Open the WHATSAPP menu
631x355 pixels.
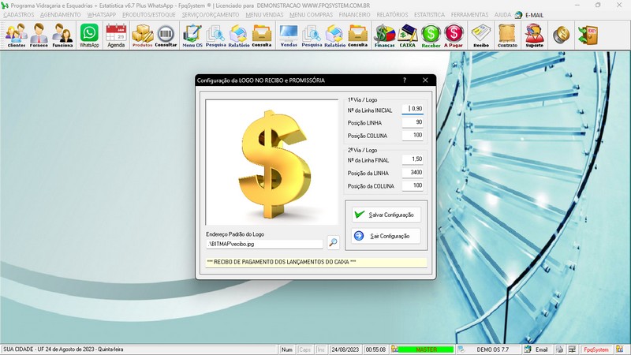[x=102, y=15]
